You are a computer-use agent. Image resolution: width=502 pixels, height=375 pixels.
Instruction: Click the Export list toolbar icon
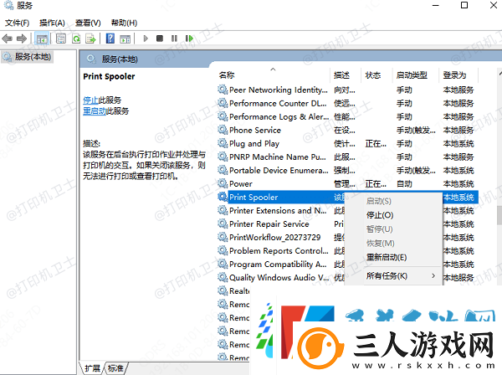click(91, 39)
